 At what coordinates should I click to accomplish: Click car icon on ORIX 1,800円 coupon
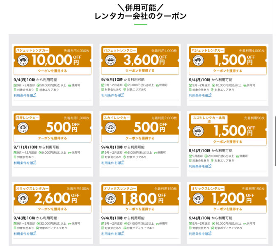(110, 198)
